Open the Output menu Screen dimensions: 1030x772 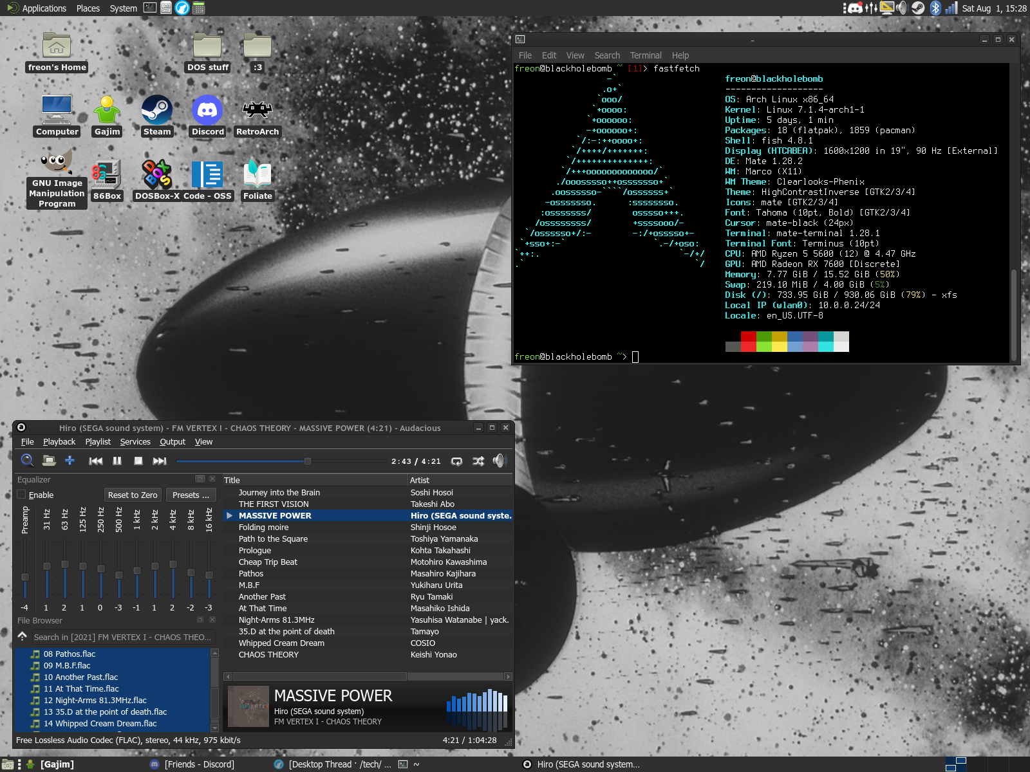click(173, 442)
